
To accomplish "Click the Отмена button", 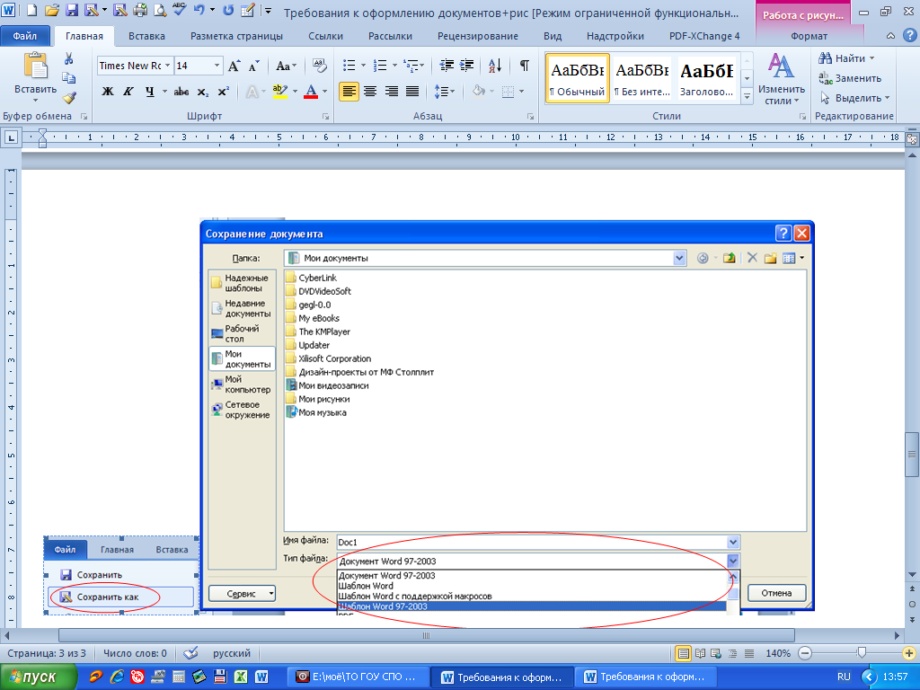I will click(x=776, y=593).
